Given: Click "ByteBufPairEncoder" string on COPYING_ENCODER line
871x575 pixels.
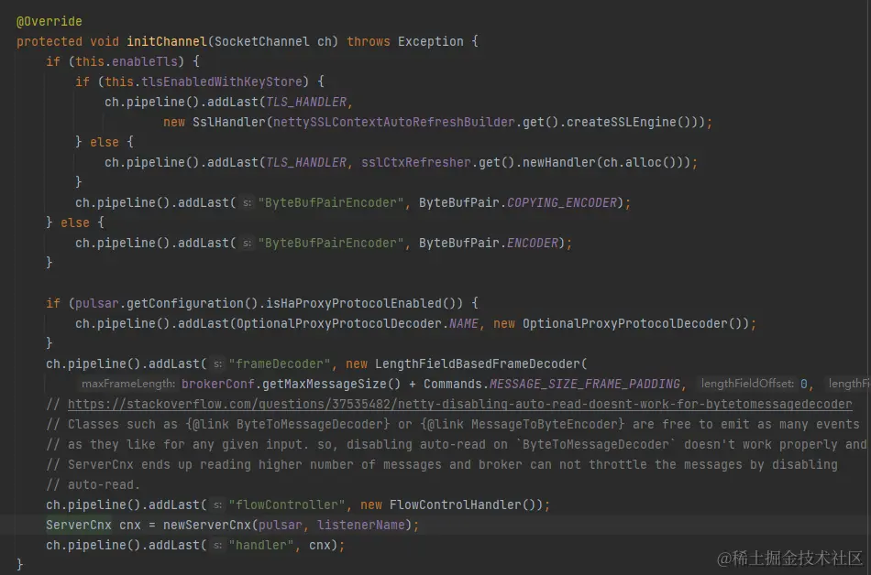Looking at the screenshot, I should (331, 203).
